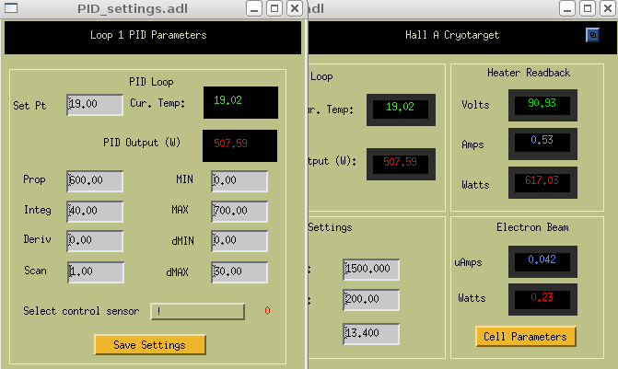Edit the MAX output field 700.00
Viewport: 618px width, 369px height.
239,212
